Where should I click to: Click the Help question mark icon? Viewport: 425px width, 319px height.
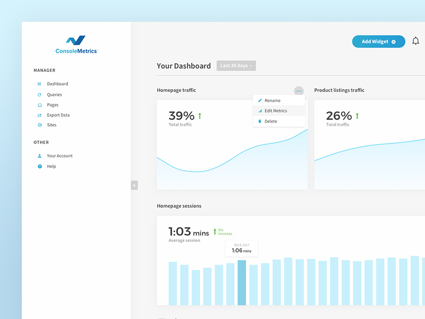pyautogui.click(x=39, y=166)
